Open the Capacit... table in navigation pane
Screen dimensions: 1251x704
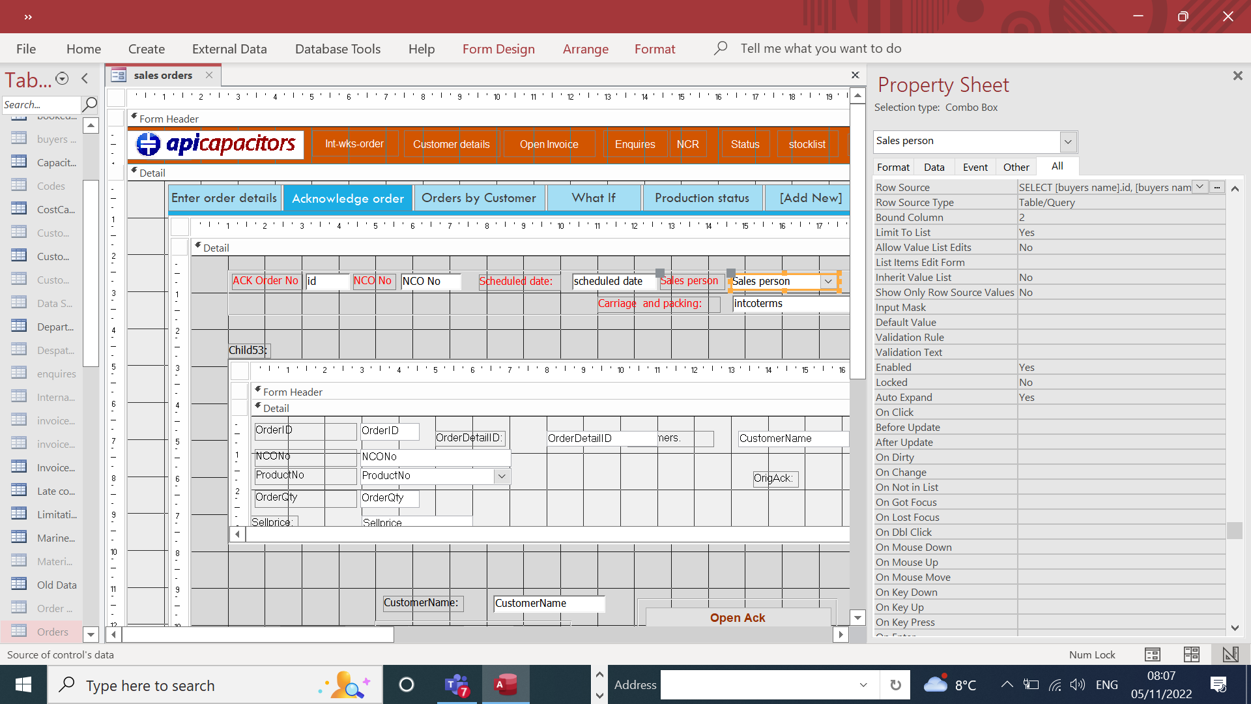click(44, 162)
